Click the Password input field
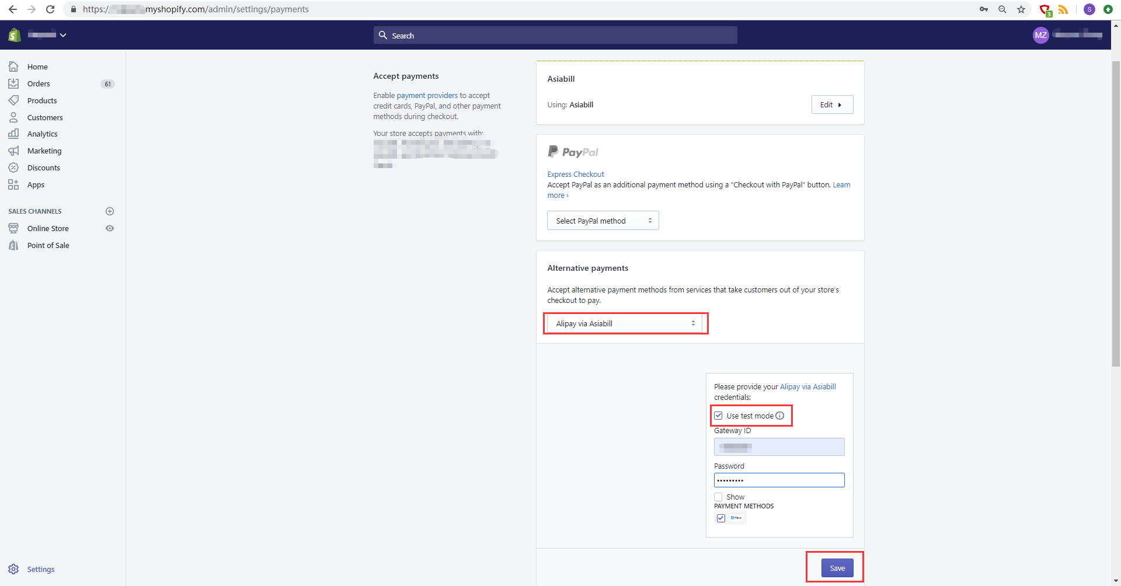This screenshot has width=1121, height=586. coord(779,480)
